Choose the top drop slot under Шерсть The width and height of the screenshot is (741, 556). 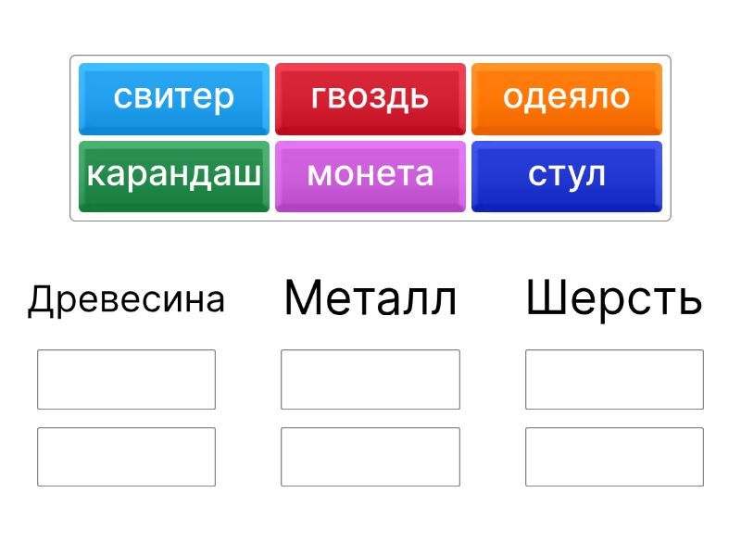pos(614,379)
